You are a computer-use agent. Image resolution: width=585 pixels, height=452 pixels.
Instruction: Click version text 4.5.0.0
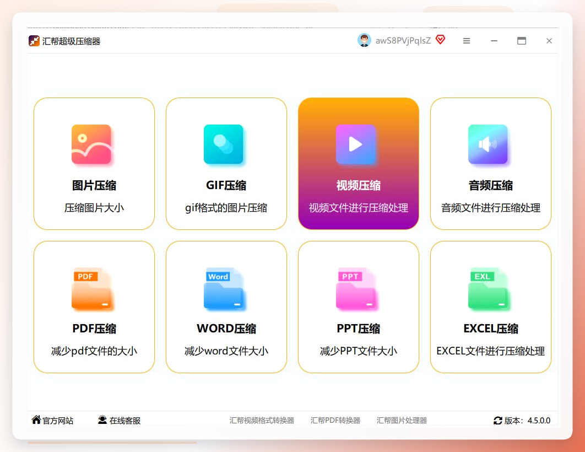click(539, 421)
